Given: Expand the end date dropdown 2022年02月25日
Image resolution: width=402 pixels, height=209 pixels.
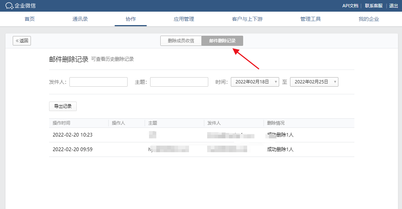Looking at the screenshot, I should 314,82.
